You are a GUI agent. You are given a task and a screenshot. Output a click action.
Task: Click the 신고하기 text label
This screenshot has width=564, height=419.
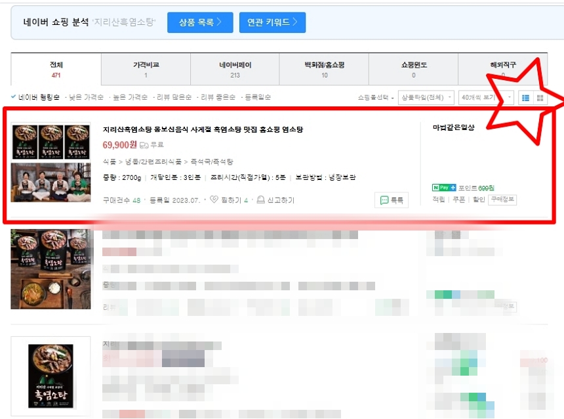[x=281, y=200]
